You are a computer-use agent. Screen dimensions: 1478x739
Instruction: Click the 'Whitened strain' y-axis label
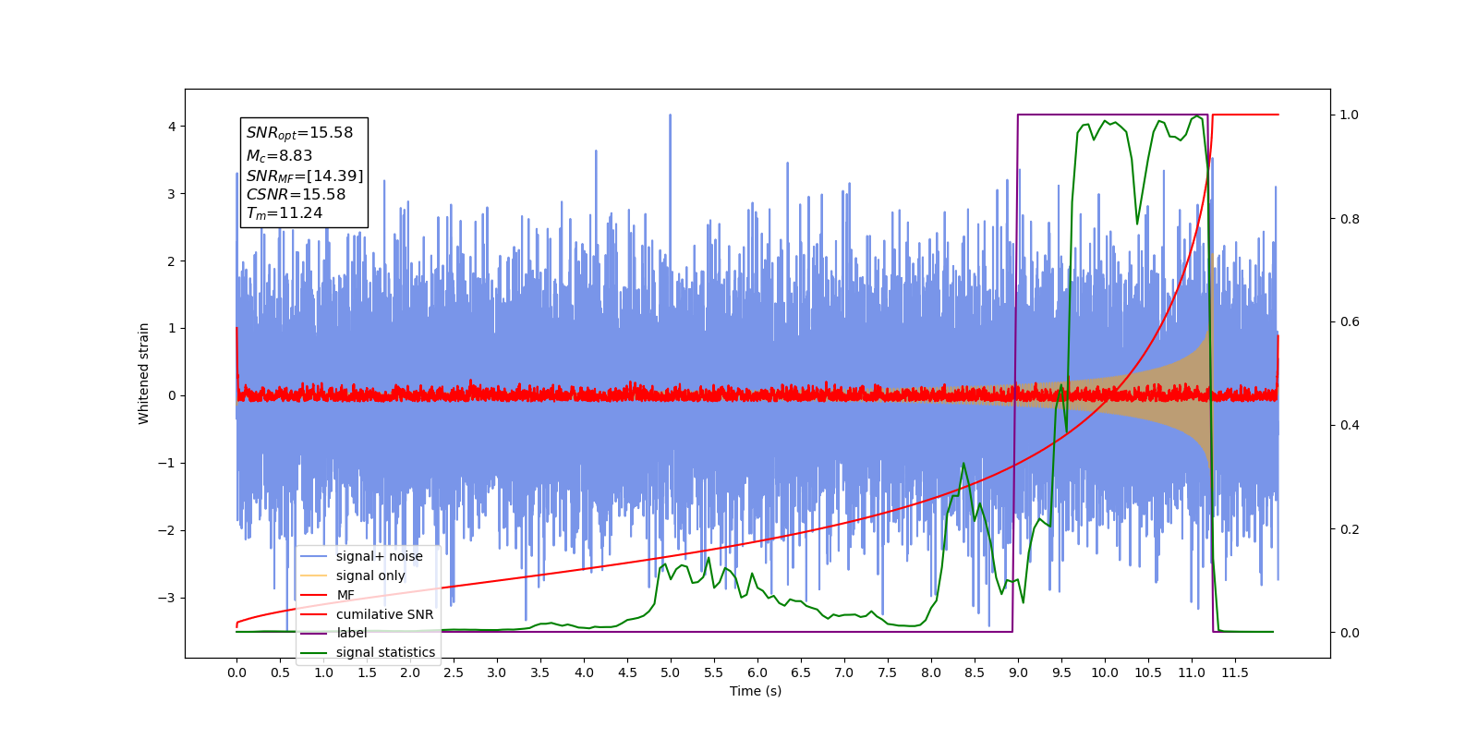143,373
